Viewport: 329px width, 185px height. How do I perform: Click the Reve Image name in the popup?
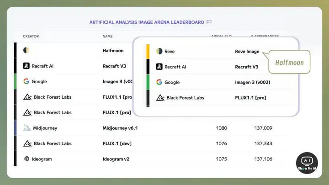tap(247, 52)
